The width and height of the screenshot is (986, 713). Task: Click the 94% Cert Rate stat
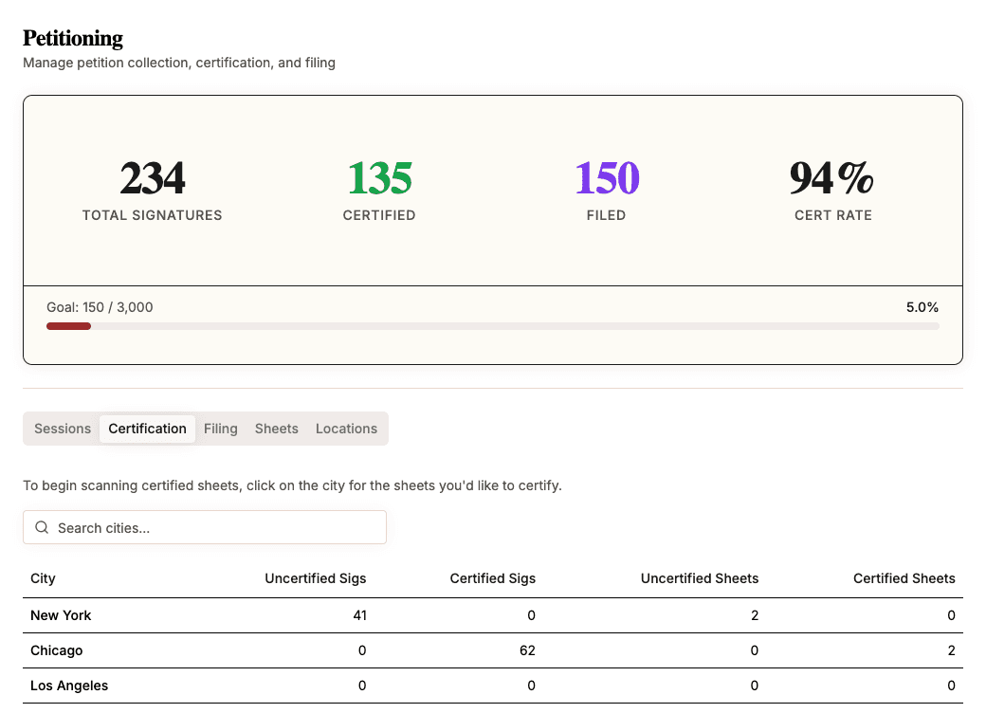pos(833,191)
